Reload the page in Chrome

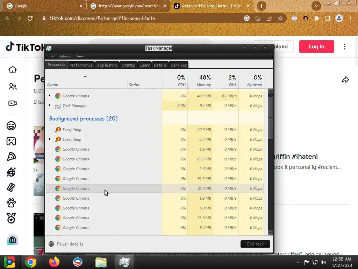tap(30, 18)
